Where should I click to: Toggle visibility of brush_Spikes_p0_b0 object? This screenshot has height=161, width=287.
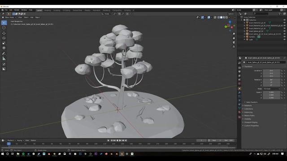tap(284, 31)
